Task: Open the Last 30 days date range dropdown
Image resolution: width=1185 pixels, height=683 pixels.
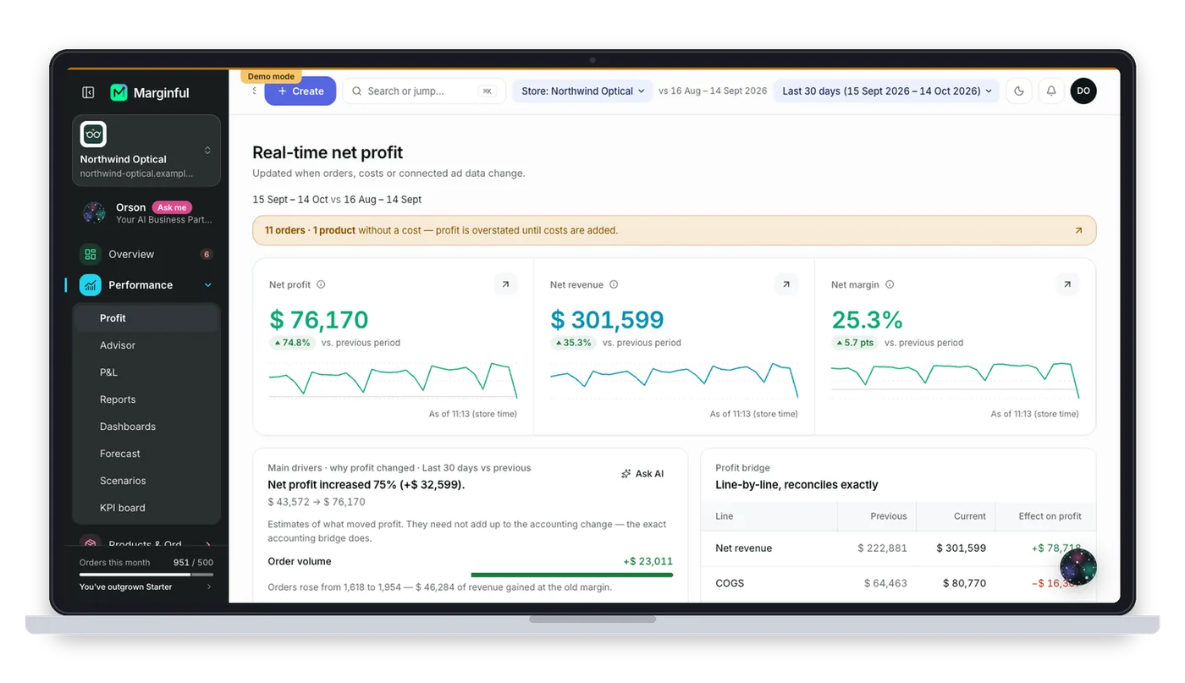Action: coord(887,91)
